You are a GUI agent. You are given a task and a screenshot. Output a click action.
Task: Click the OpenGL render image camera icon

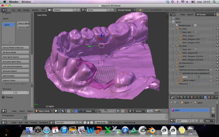(x=156, y=111)
